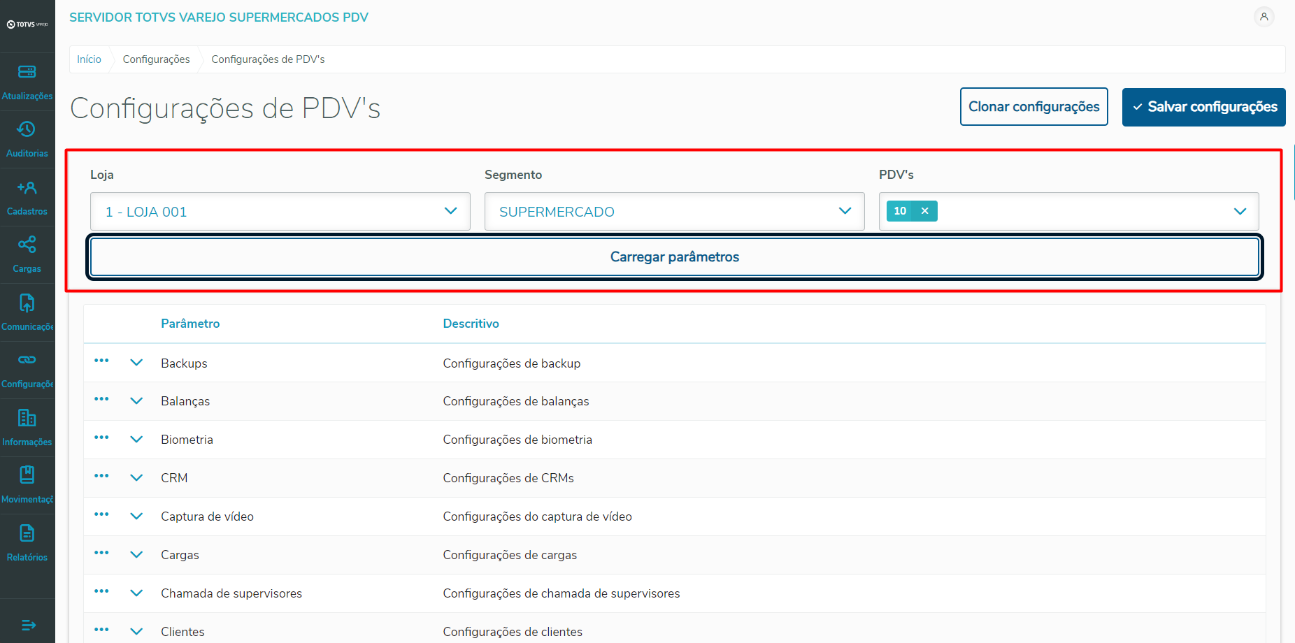1295x643 pixels.
Task: Expand the CRM parameter row
Action: click(x=136, y=478)
